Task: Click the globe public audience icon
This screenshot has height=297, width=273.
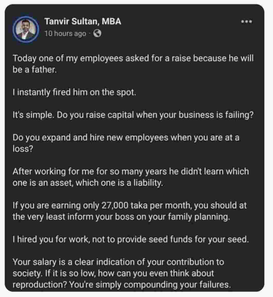Action: [x=97, y=33]
